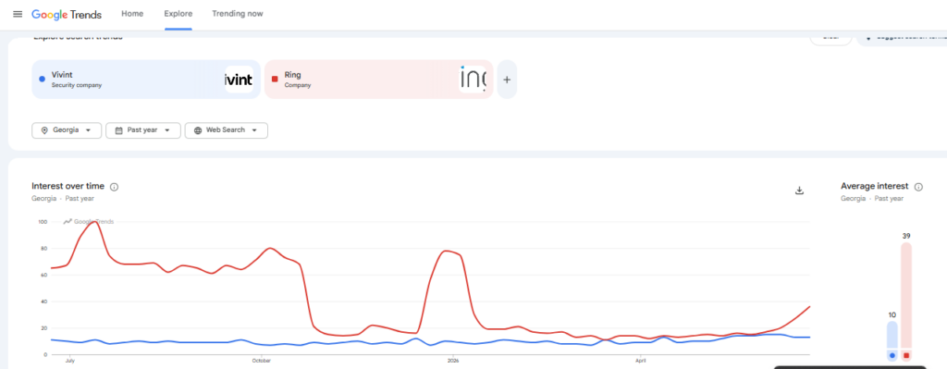Click the Interest over time heading
This screenshot has width=947, height=369.
pos(68,186)
